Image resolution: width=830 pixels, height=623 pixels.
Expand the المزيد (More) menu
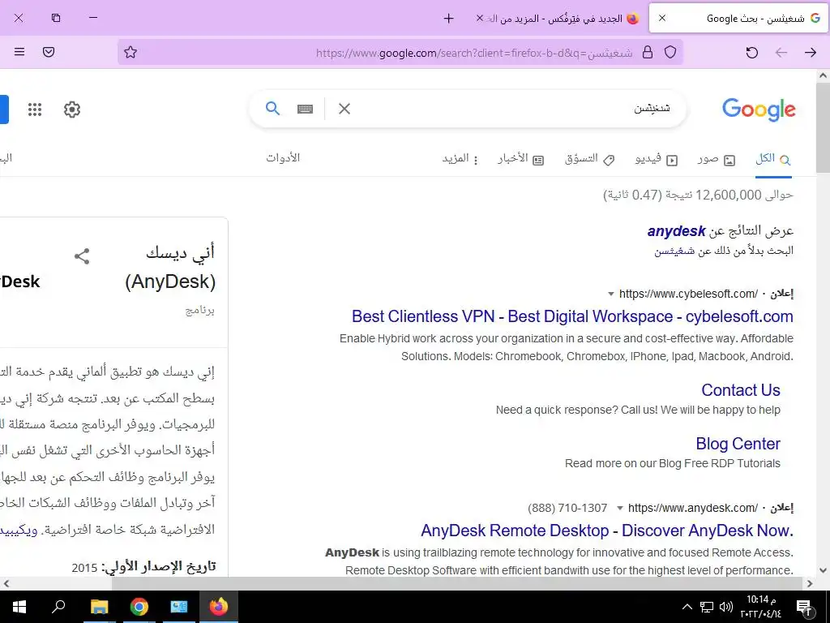coord(460,159)
